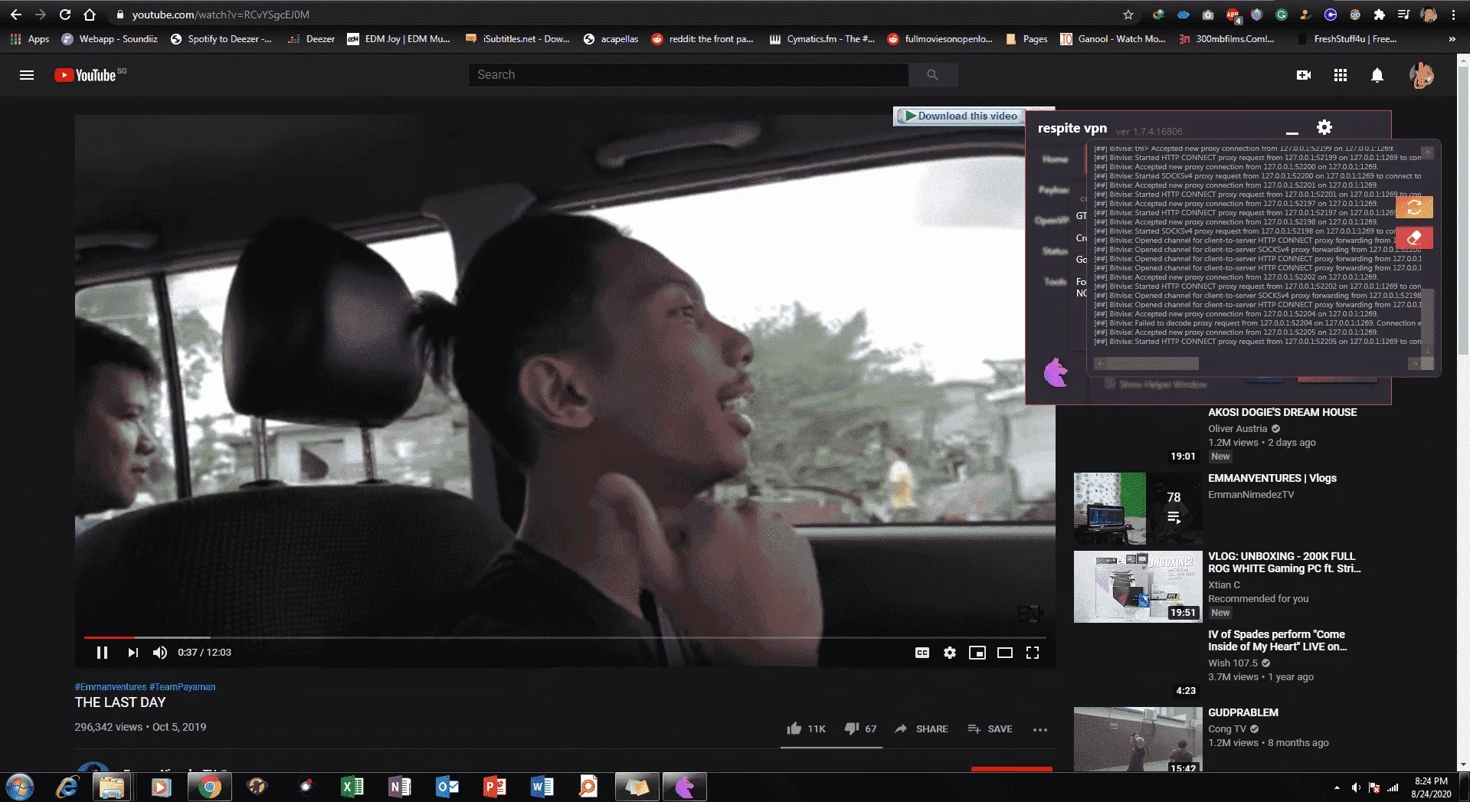
Task: Open the YouTube apps grid
Action: pos(1340,75)
